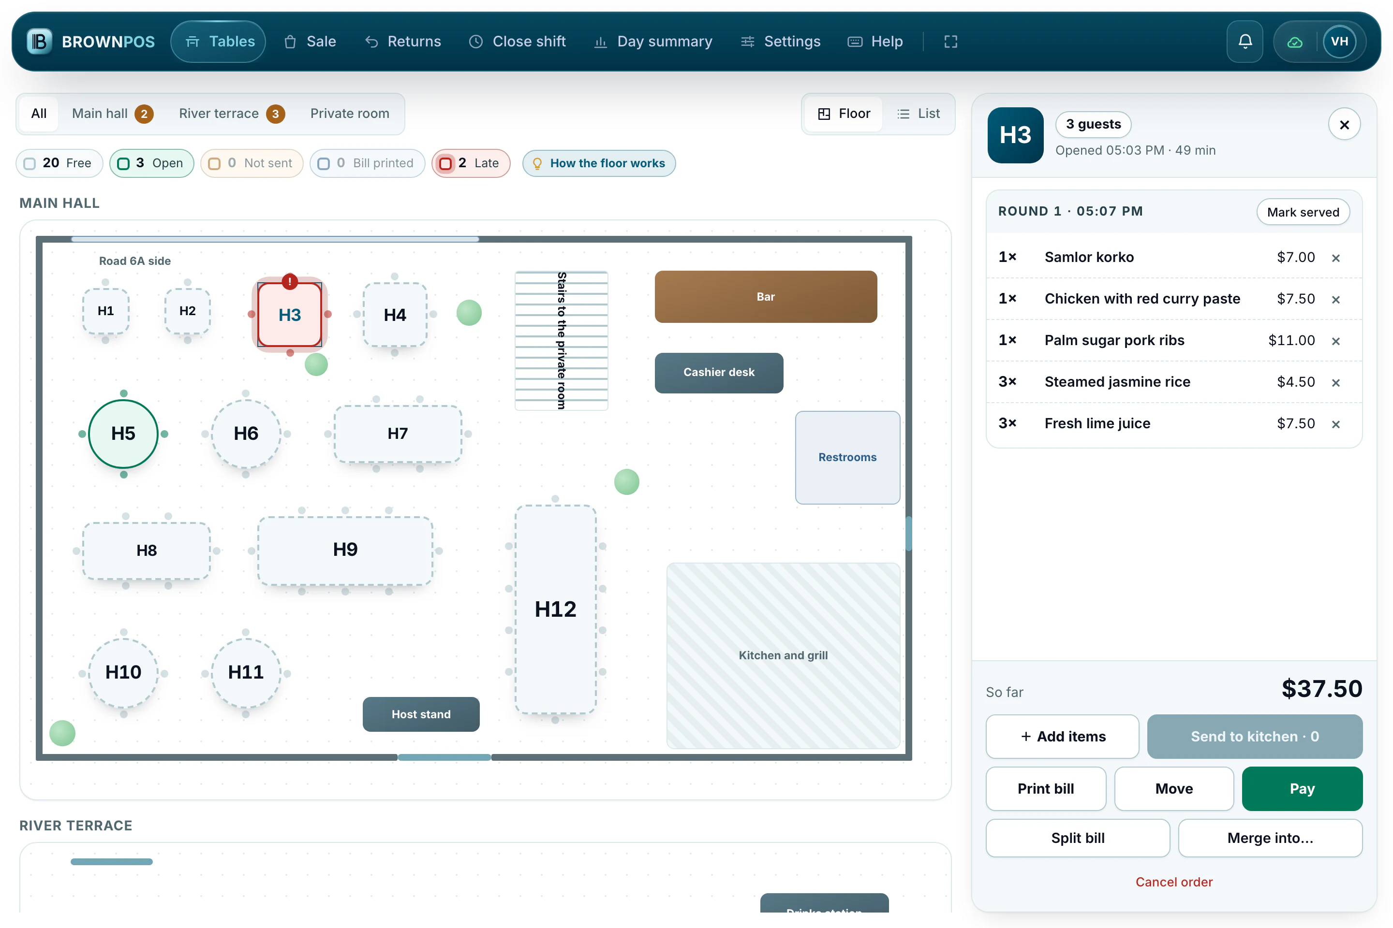The width and height of the screenshot is (1393, 928).
Task: Show the Private room area tab
Action: (x=350, y=114)
